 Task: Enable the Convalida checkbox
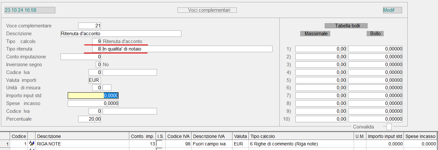tap(389, 127)
